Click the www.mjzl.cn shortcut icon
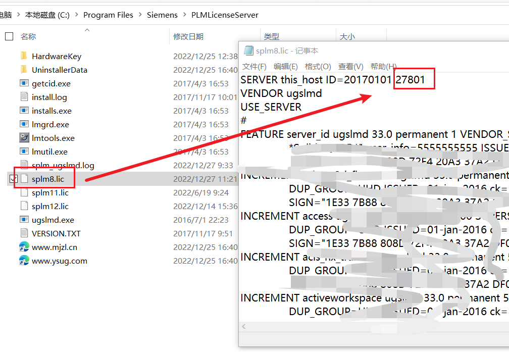This screenshot has height=352, width=509. (x=24, y=247)
